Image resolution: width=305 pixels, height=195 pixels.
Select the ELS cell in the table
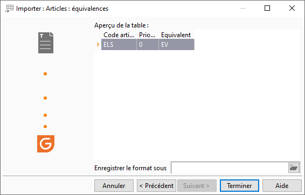tap(119, 45)
